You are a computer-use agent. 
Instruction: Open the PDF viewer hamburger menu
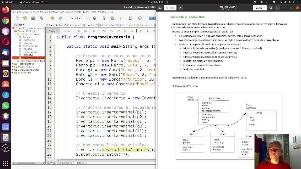point(277,8)
